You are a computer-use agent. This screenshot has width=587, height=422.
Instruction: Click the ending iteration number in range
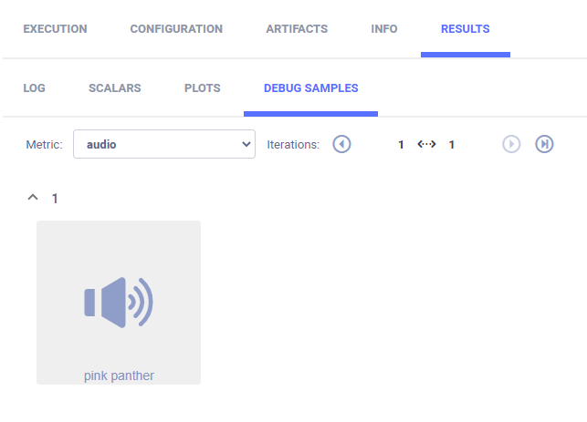tap(451, 144)
